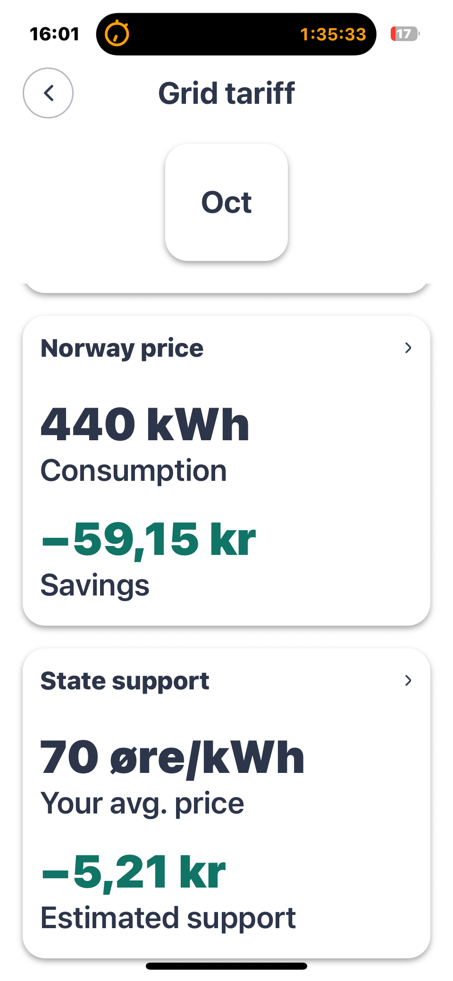453x981 pixels.
Task: Open the State support heading
Action: tap(125, 681)
